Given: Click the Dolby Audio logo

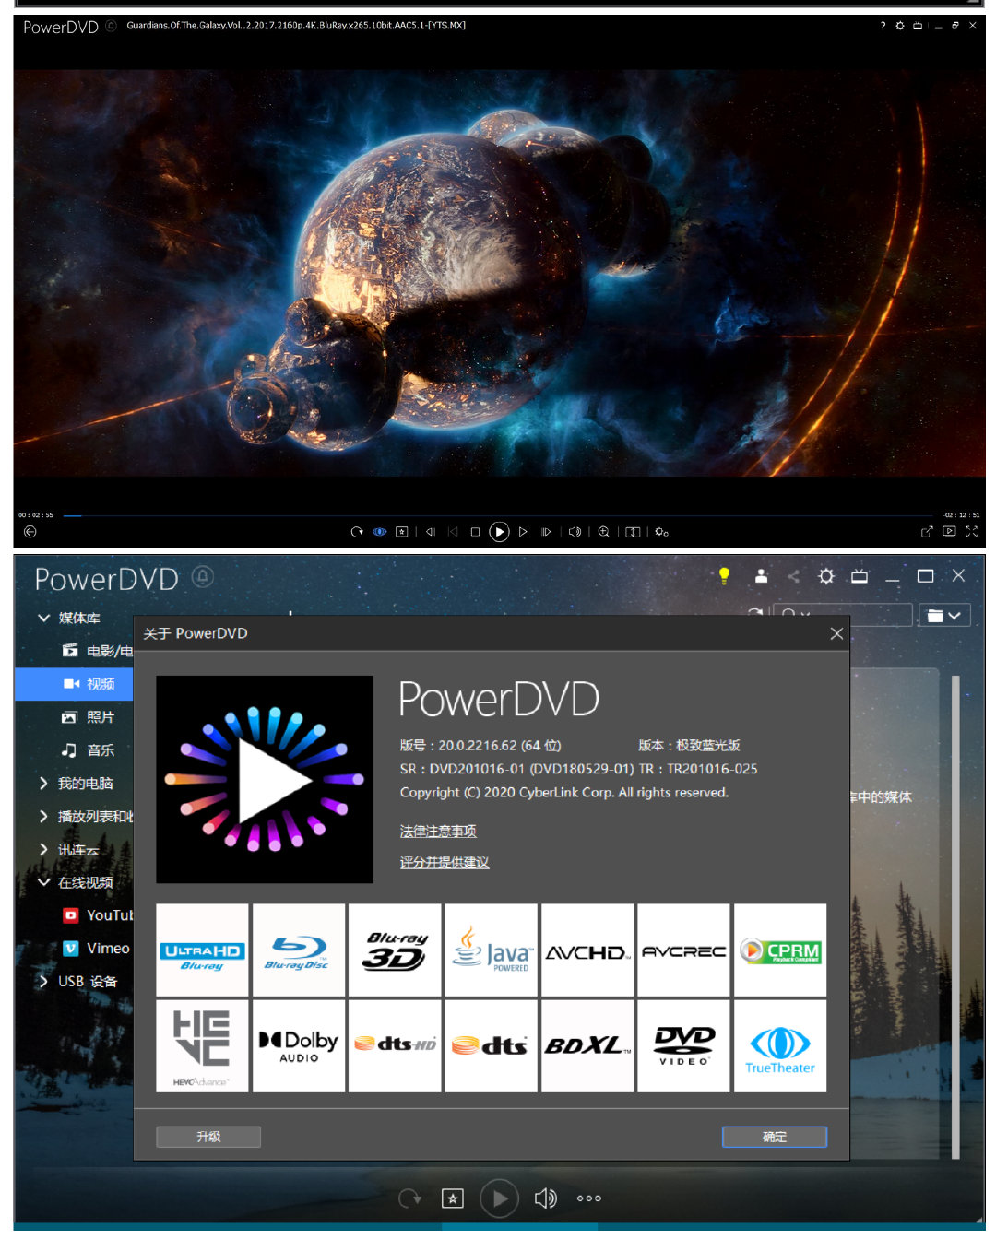Looking at the screenshot, I should tap(299, 1045).
